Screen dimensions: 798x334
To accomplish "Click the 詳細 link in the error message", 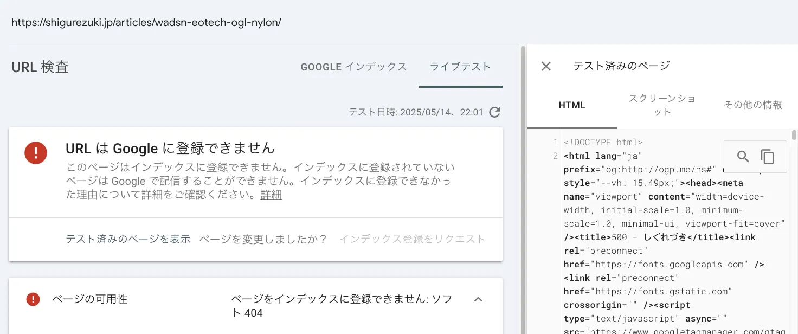I will point(271,195).
